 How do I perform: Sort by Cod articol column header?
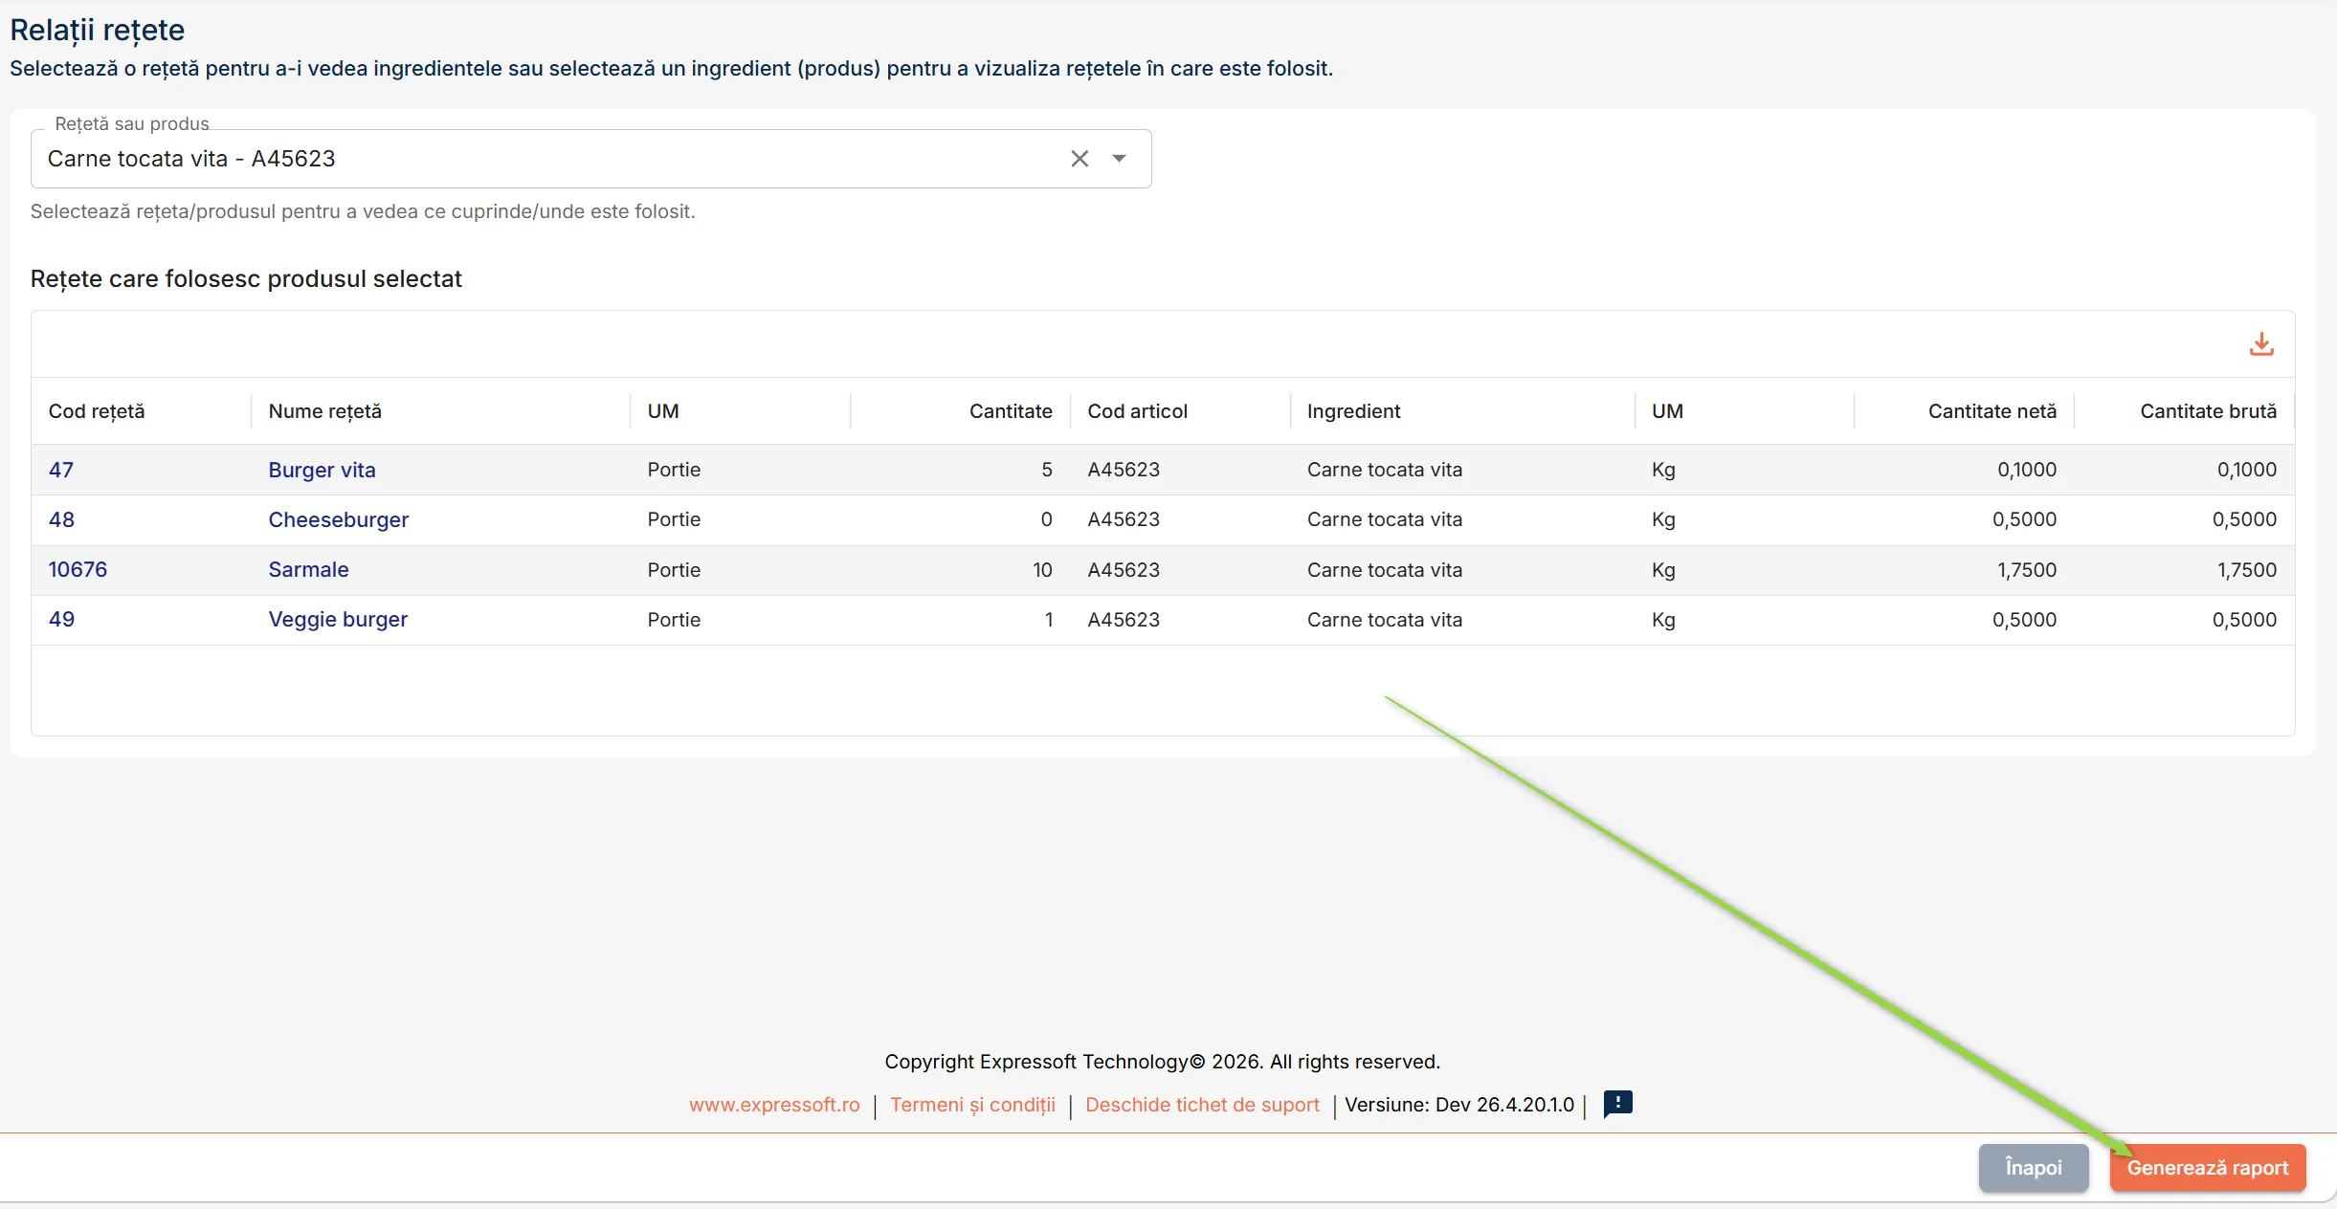(x=1137, y=411)
